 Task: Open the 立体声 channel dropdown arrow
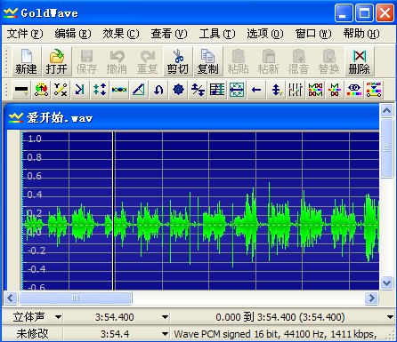point(58,317)
